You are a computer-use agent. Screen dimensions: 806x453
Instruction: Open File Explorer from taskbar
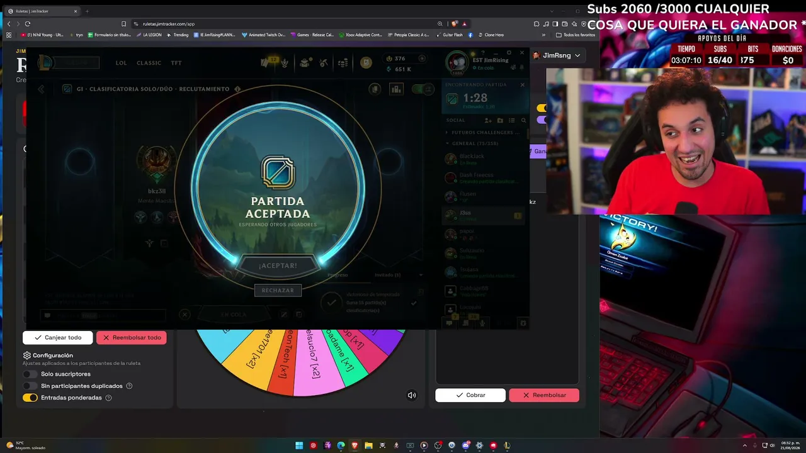[x=368, y=445]
